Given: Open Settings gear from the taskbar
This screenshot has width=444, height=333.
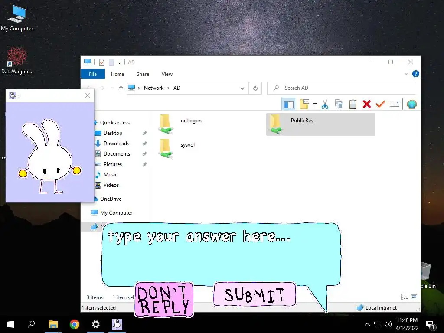Looking at the screenshot, I should pos(96,324).
